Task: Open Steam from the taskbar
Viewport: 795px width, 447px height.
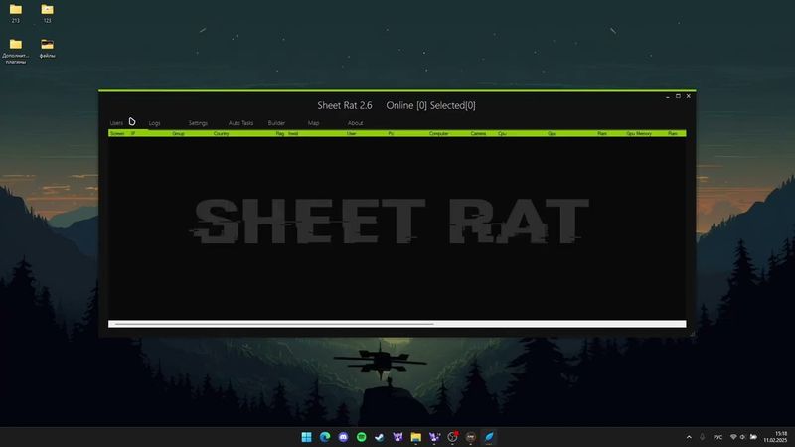Action: [x=380, y=437]
